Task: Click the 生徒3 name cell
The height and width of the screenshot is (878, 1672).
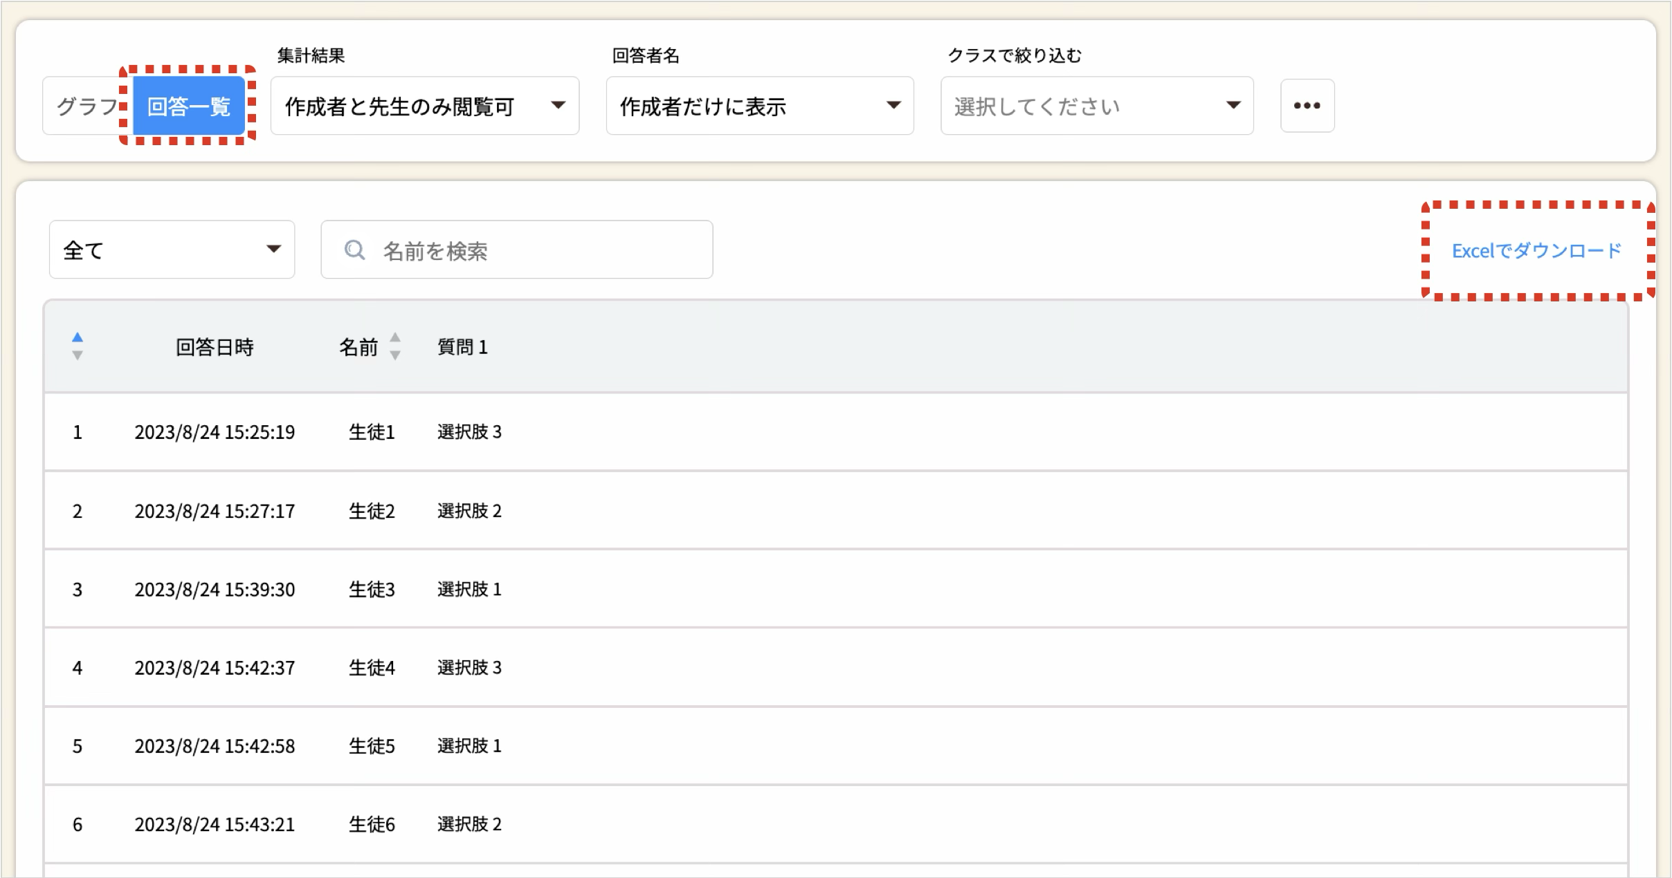Action: [x=372, y=589]
